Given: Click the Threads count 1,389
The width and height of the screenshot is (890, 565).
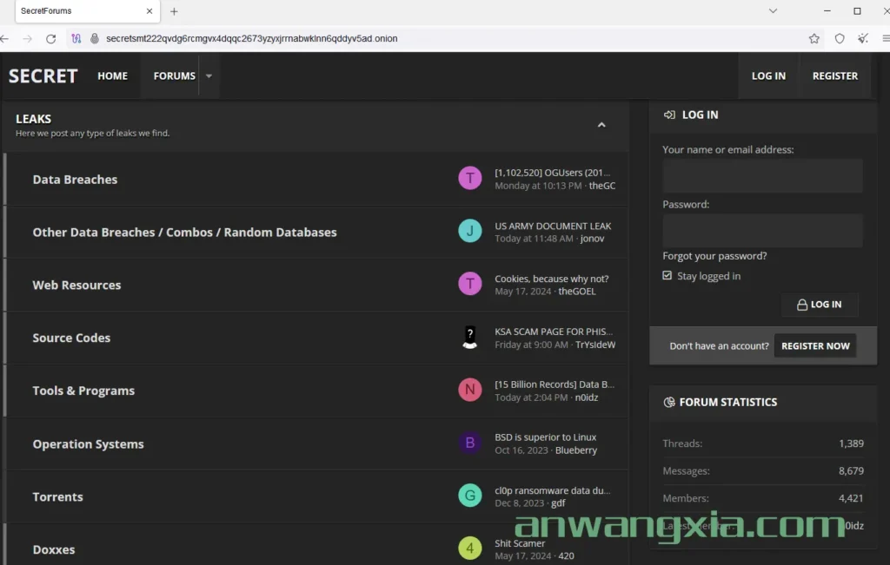Looking at the screenshot, I should (x=851, y=443).
